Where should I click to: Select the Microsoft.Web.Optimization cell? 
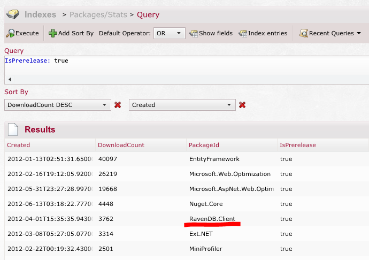point(229,174)
